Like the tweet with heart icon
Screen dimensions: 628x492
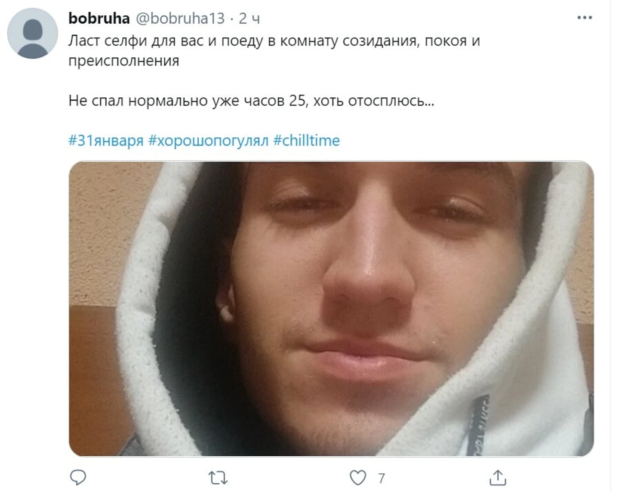(357, 478)
